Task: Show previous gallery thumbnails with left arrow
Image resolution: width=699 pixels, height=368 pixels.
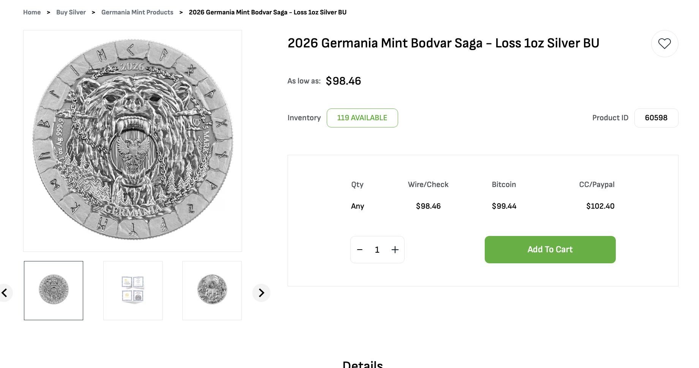Action: pyautogui.click(x=5, y=293)
